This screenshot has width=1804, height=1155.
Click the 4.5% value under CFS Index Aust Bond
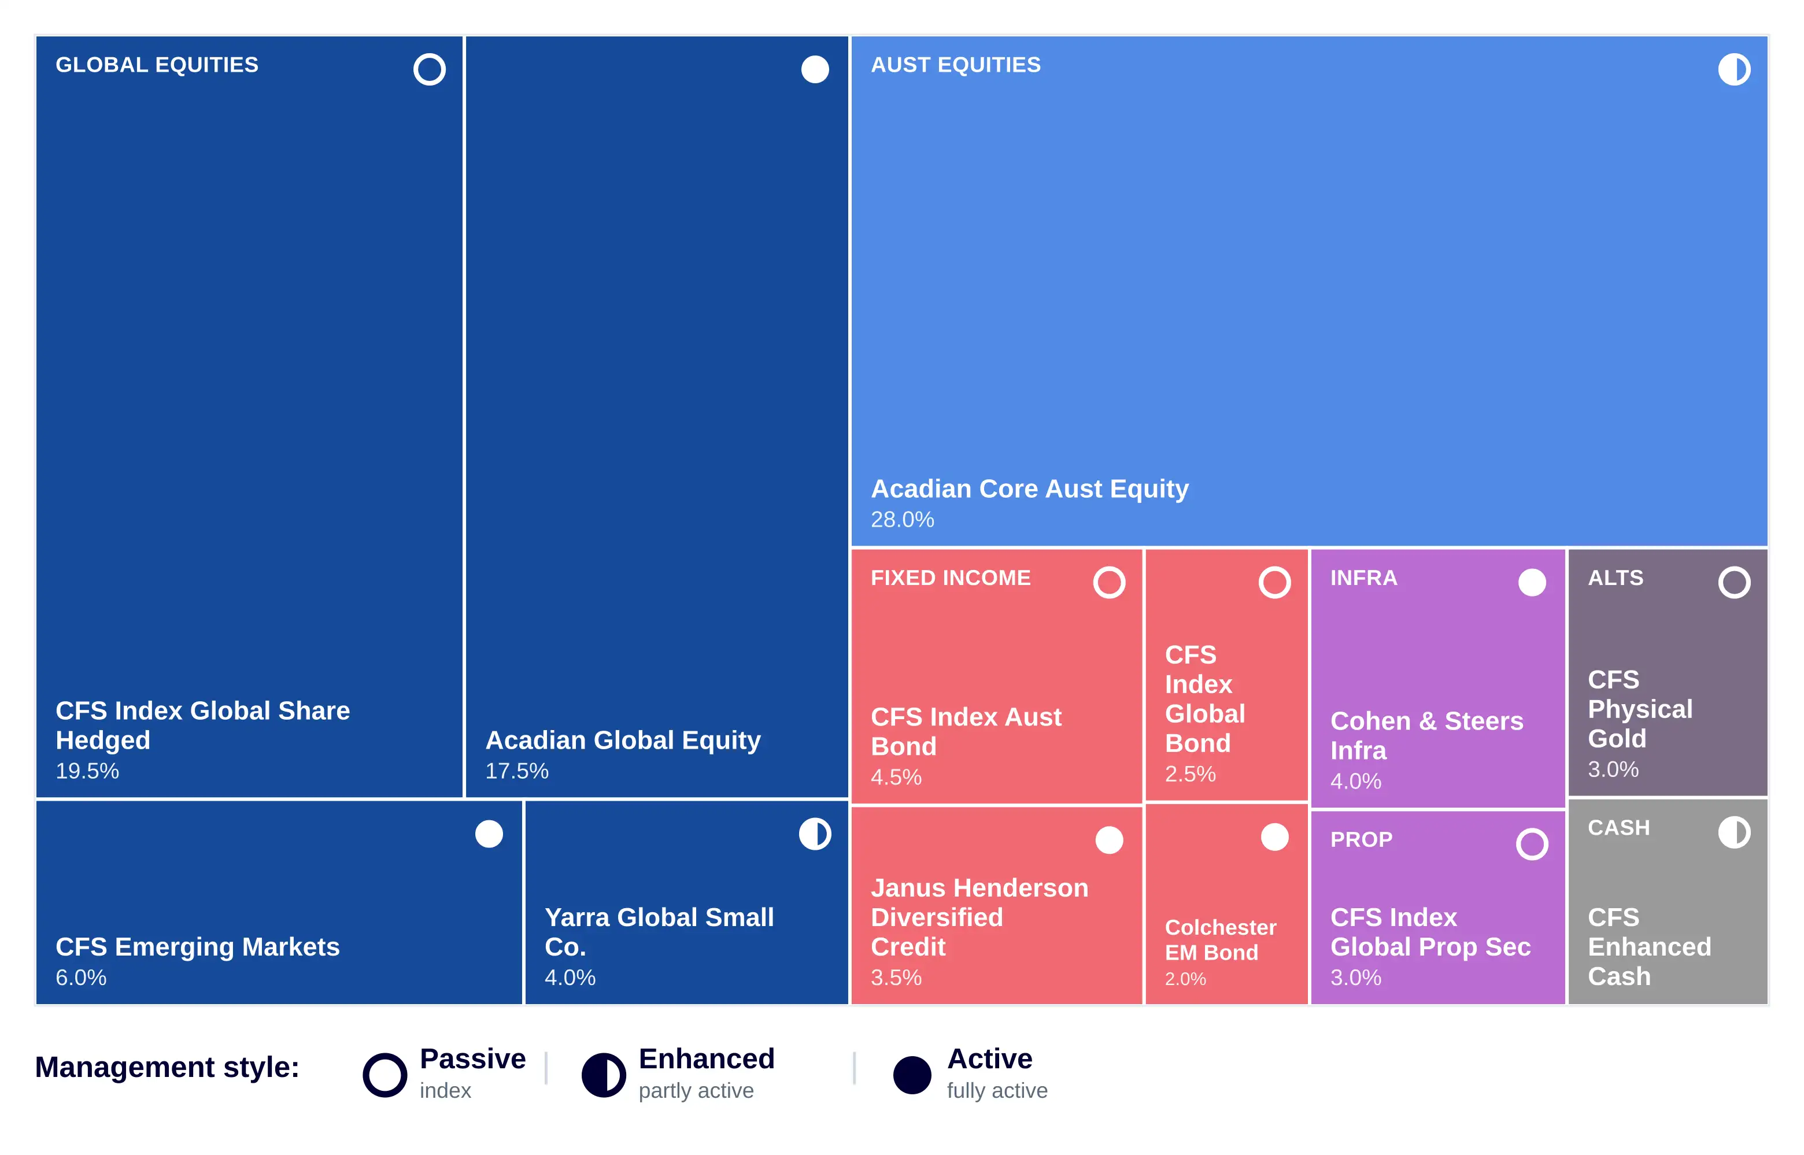(896, 777)
